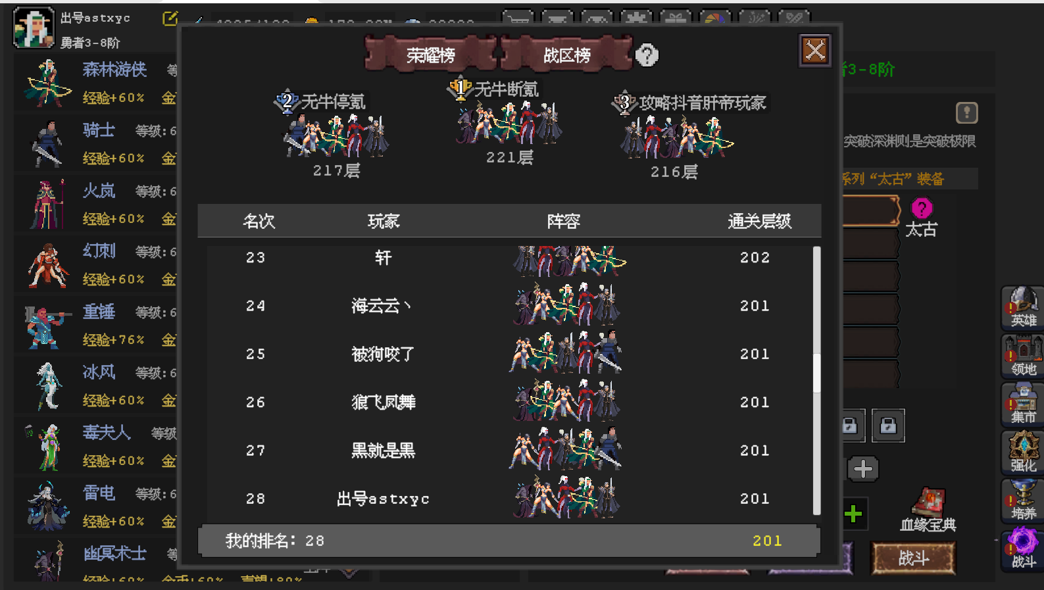
Task: Open the 领地 territory sidebar icon
Action: [1023, 356]
